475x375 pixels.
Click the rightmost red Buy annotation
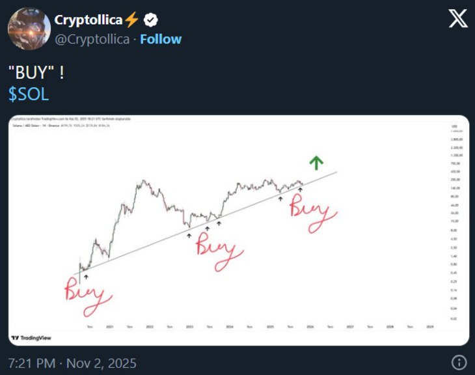[x=313, y=214]
